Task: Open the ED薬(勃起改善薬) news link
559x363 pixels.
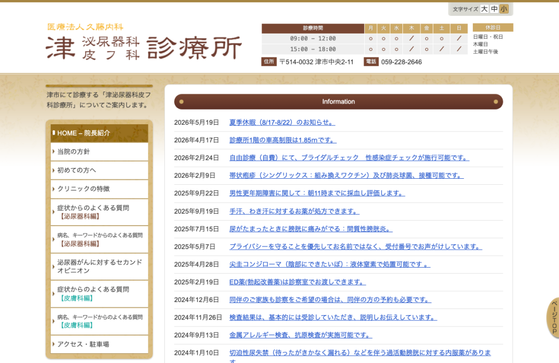Action: (298, 282)
